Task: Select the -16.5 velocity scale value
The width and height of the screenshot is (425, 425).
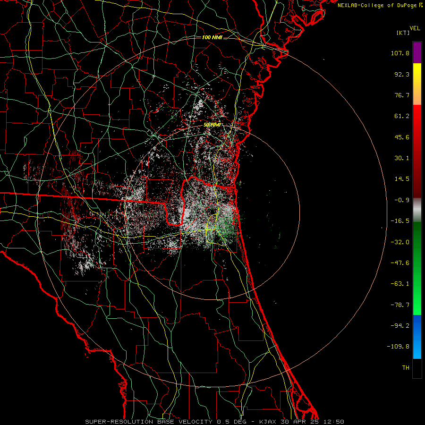Action: (x=400, y=221)
